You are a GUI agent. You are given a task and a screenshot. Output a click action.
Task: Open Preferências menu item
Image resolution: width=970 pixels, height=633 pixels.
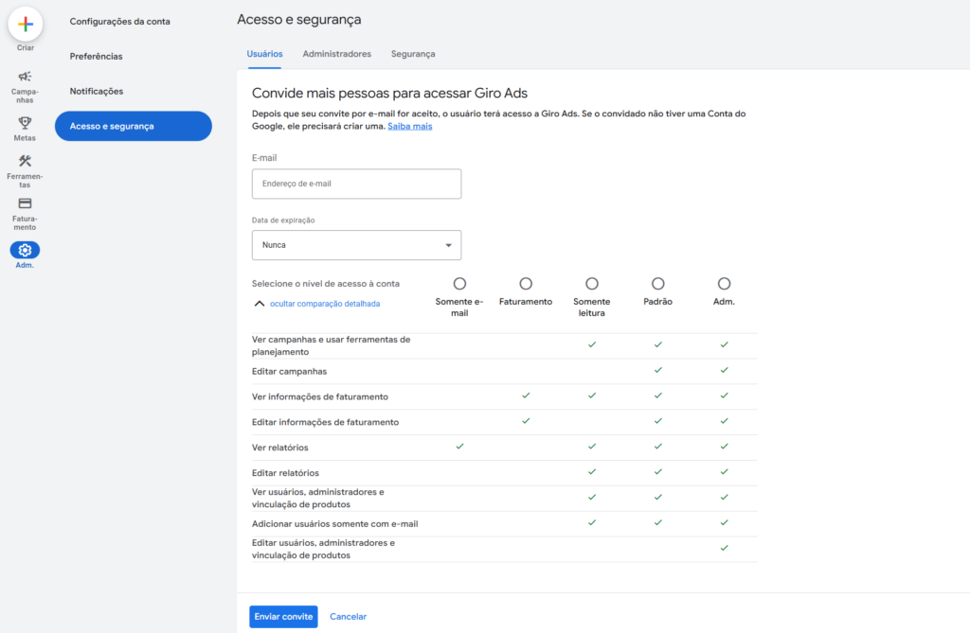pos(96,56)
